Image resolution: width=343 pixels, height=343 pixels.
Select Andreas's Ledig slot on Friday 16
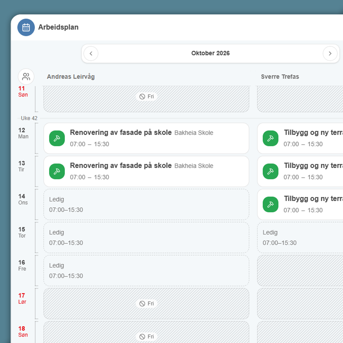pos(146,270)
